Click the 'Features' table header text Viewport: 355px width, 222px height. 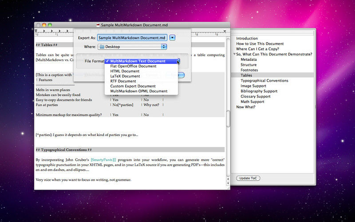tap(45, 80)
